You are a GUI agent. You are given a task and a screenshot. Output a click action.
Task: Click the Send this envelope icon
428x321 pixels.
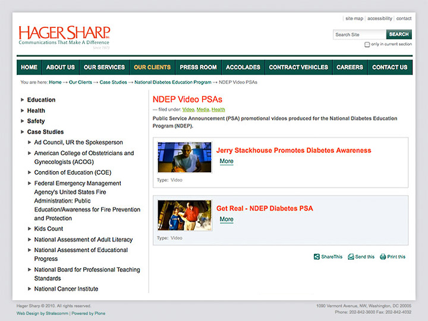coord(351,257)
